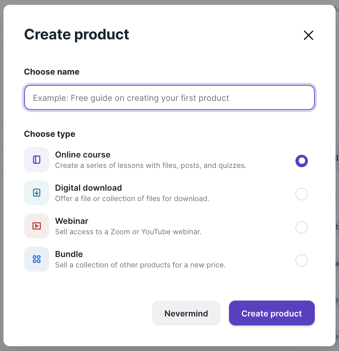Close the Create product dialog
The image size is (339, 351).
pyautogui.click(x=308, y=35)
